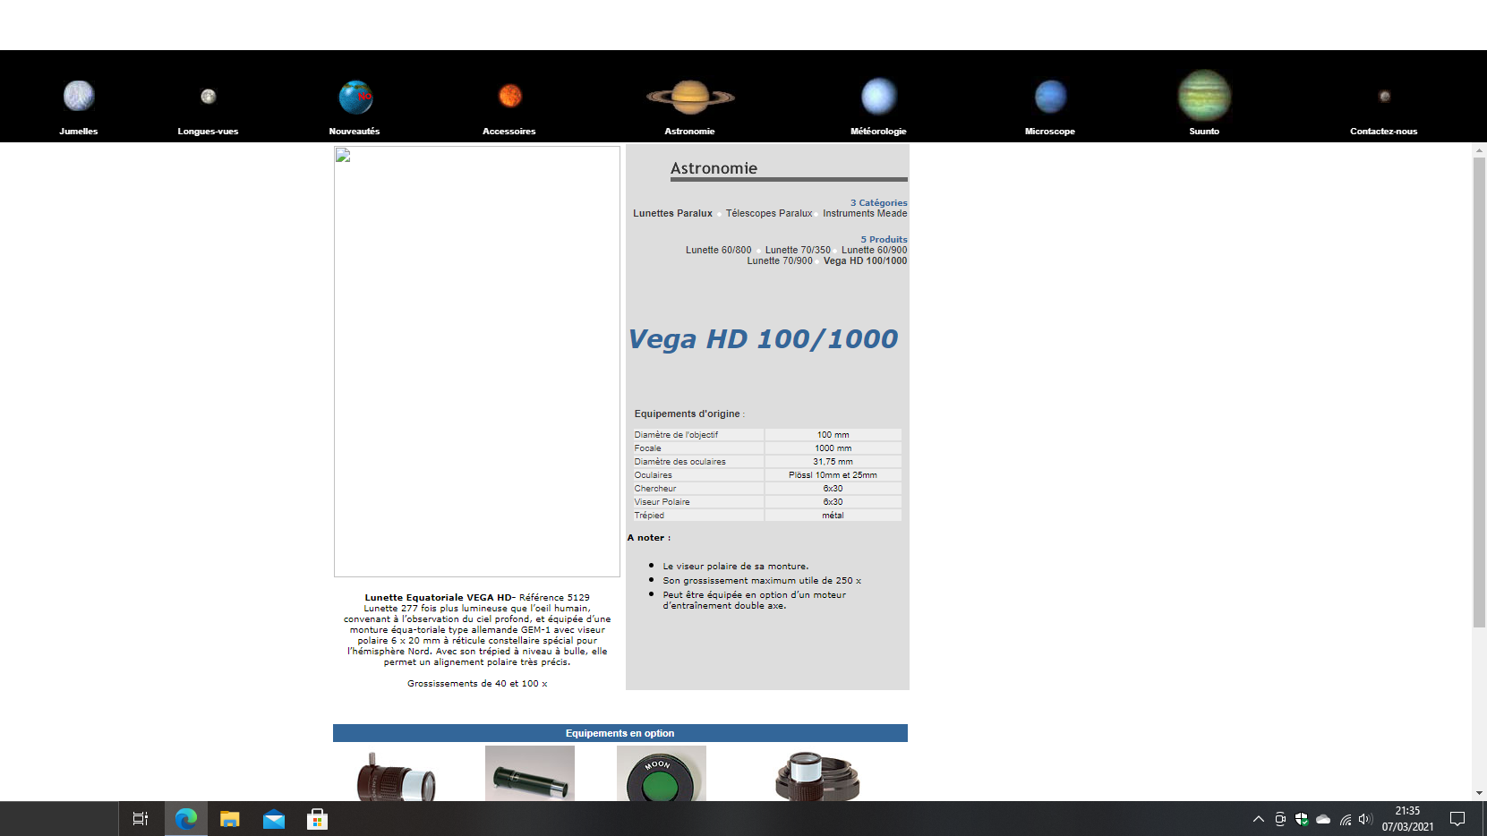Click the Vega HD 100/1000 title
The height and width of the screenshot is (836, 1487).
pos(763,339)
